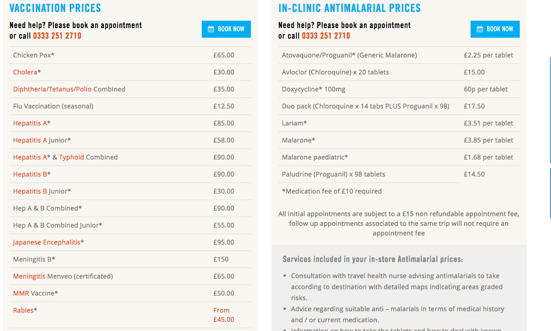Image resolution: width=551 pixels, height=331 pixels.
Task: Book a vaccination appointment via Book Now
Action: (x=226, y=29)
